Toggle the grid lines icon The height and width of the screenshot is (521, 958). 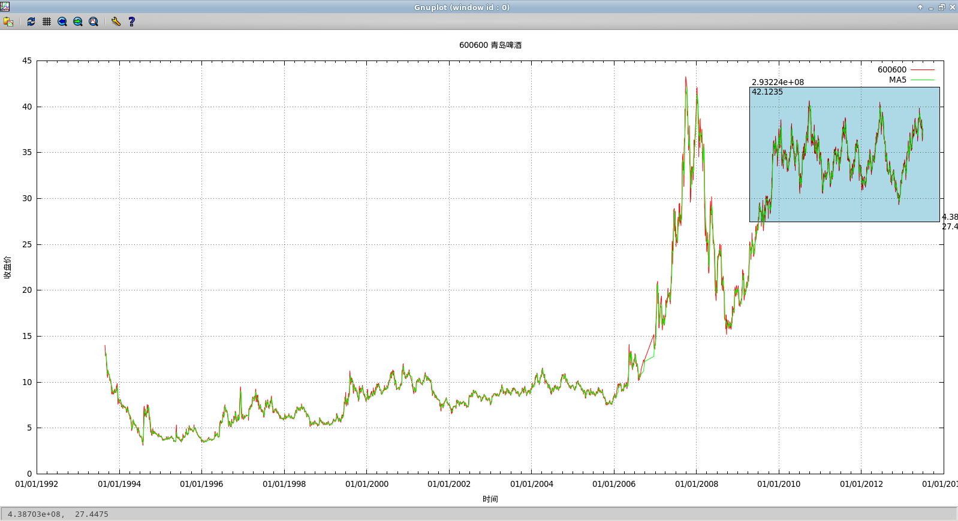pos(47,22)
